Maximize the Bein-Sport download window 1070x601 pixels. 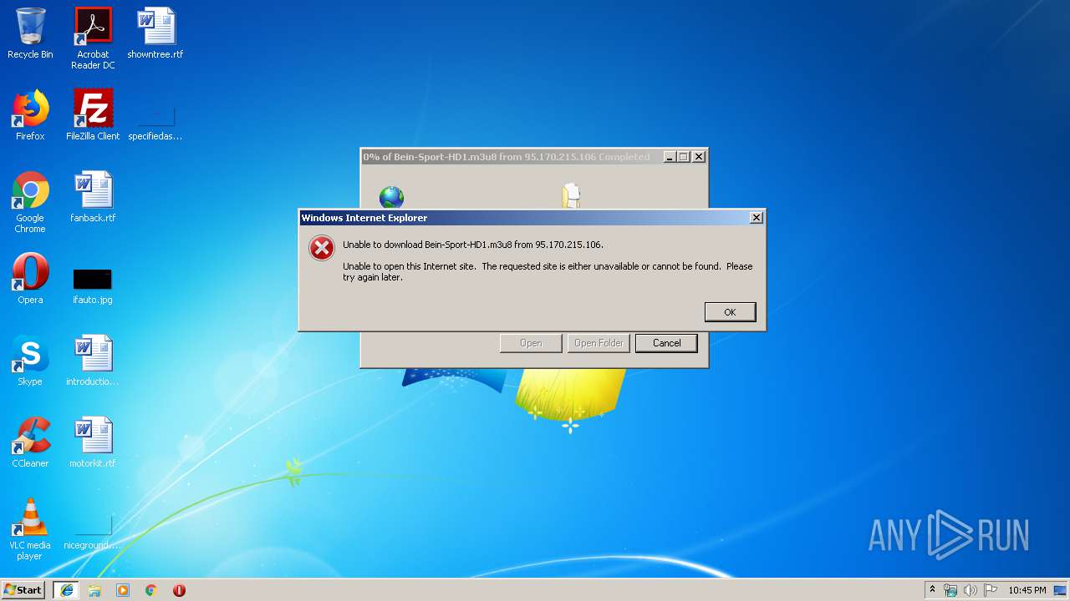(x=684, y=157)
